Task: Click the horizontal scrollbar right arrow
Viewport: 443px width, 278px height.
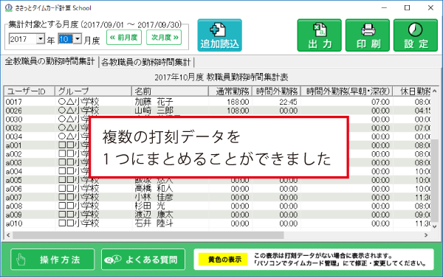Action: [x=426, y=235]
